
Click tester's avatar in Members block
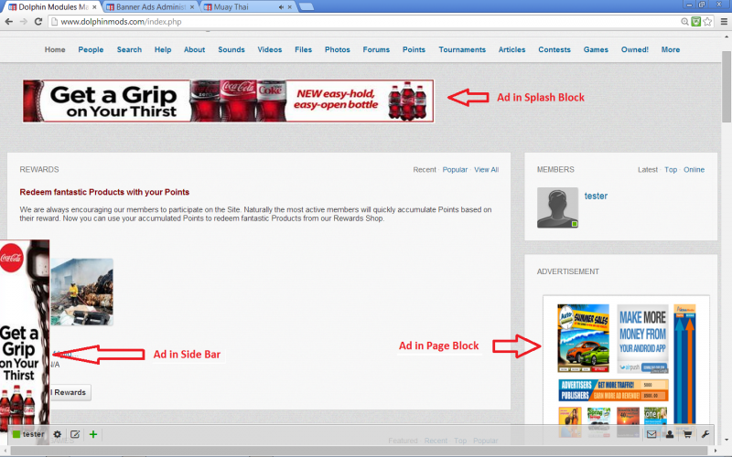[x=557, y=207]
